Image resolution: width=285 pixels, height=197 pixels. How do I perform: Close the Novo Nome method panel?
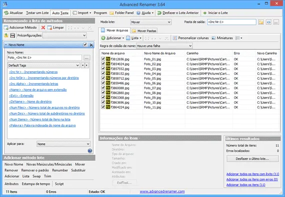91,45
